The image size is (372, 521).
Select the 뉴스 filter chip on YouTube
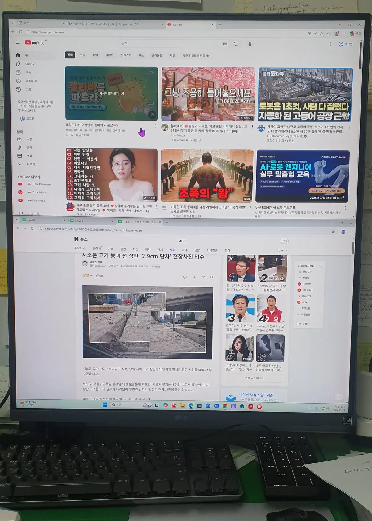click(82, 55)
